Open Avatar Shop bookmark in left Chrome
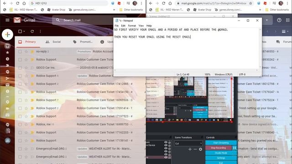Image resolution: width=292 pixels, height=164 pixels. 56,10
